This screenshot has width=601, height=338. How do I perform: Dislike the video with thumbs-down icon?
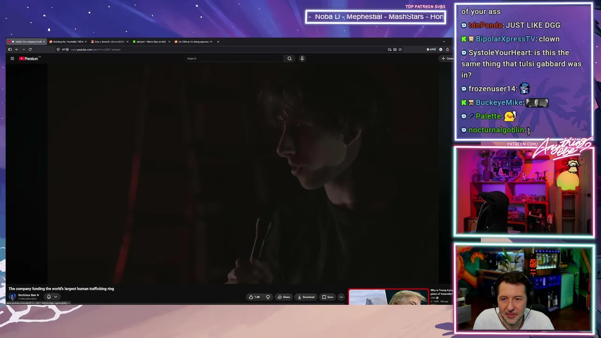(268, 297)
